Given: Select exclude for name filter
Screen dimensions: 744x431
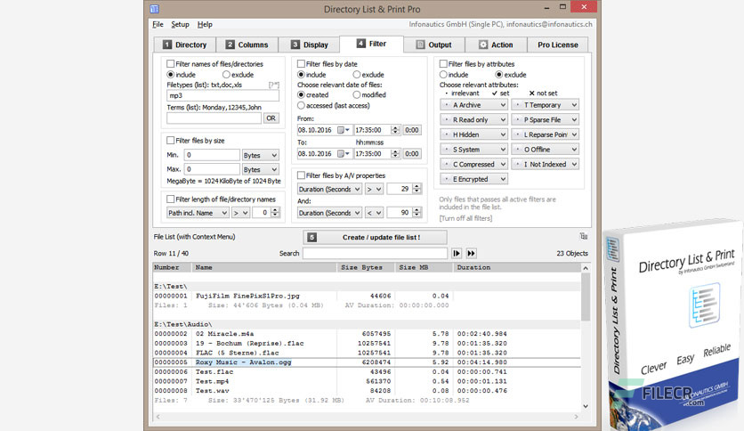Looking at the screenshot, I should 226,75.
